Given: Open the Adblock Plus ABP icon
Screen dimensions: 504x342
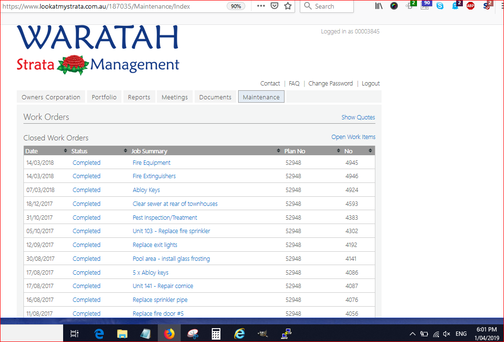Looking at the screenshot, I should (x=471, y=6).
